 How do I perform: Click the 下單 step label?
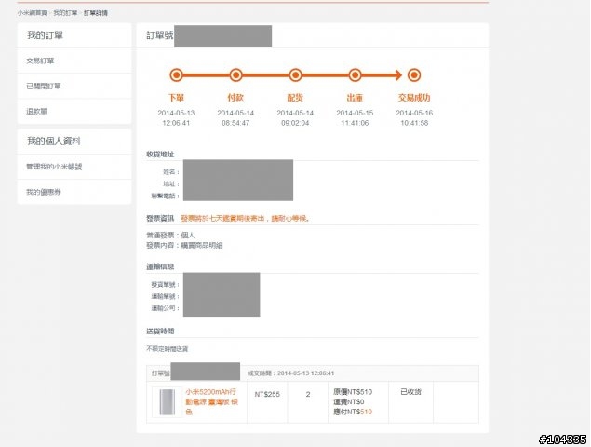[x=176, y=97]
